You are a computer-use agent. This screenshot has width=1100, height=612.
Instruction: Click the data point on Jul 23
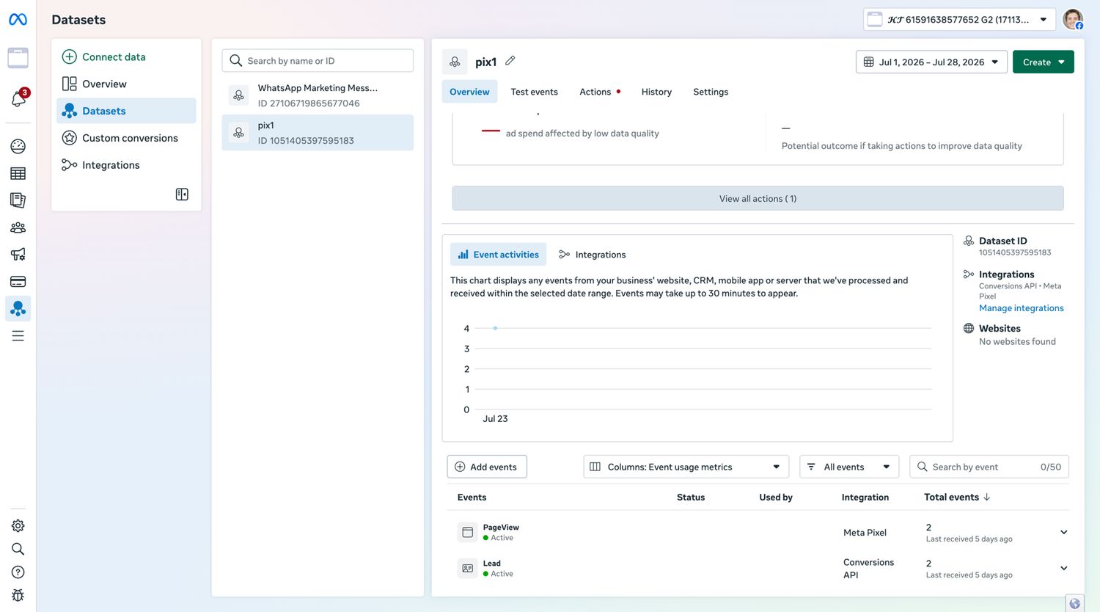[496, 328]
